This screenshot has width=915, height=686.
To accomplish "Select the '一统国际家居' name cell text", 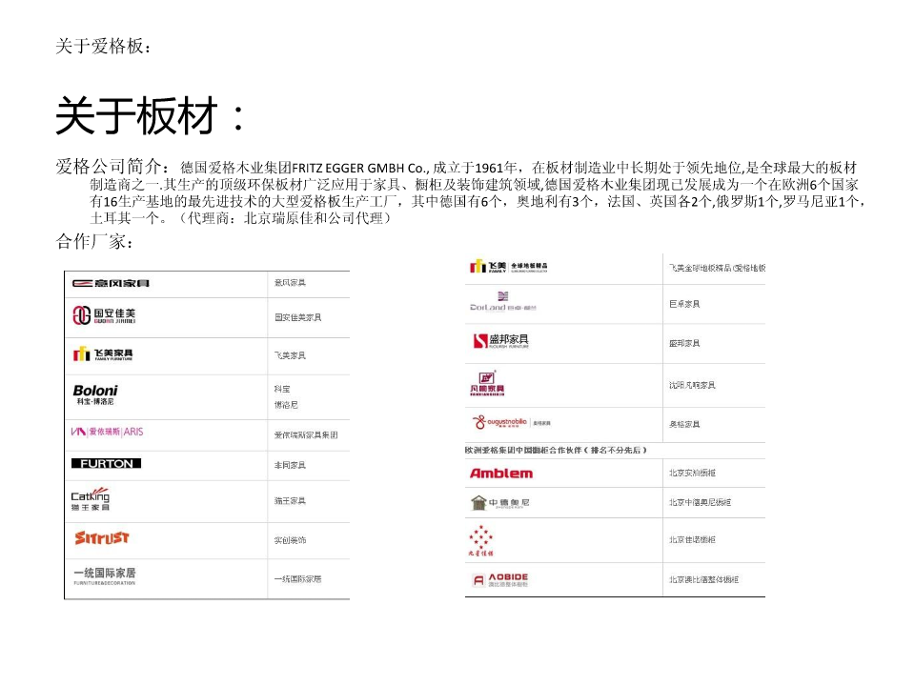I will point(297,579).
